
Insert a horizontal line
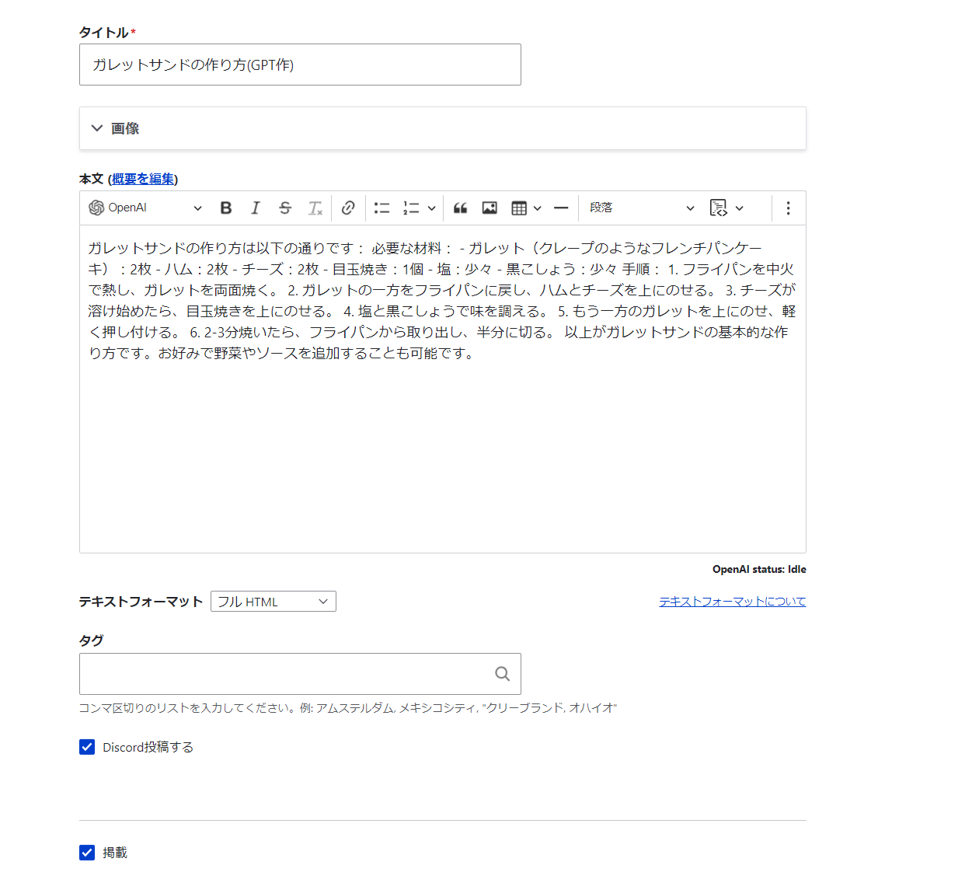pyautogui.click(x=561, y=208)
